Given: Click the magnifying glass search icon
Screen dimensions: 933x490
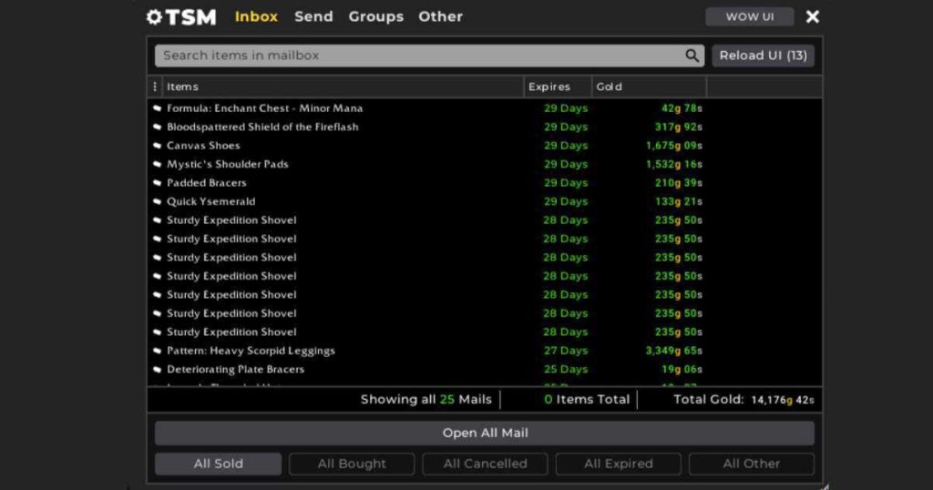Looking at the screenshot, I should (x=692, y=56).
